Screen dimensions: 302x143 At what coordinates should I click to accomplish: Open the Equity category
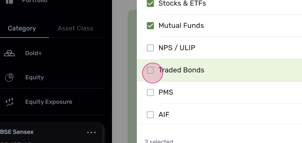[35, 77]
